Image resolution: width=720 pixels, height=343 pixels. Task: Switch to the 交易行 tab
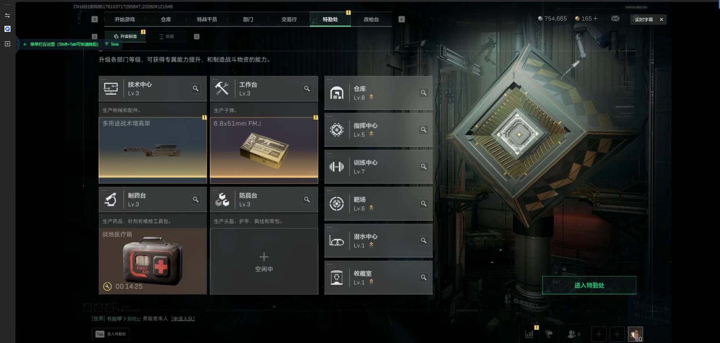(289, 19)
